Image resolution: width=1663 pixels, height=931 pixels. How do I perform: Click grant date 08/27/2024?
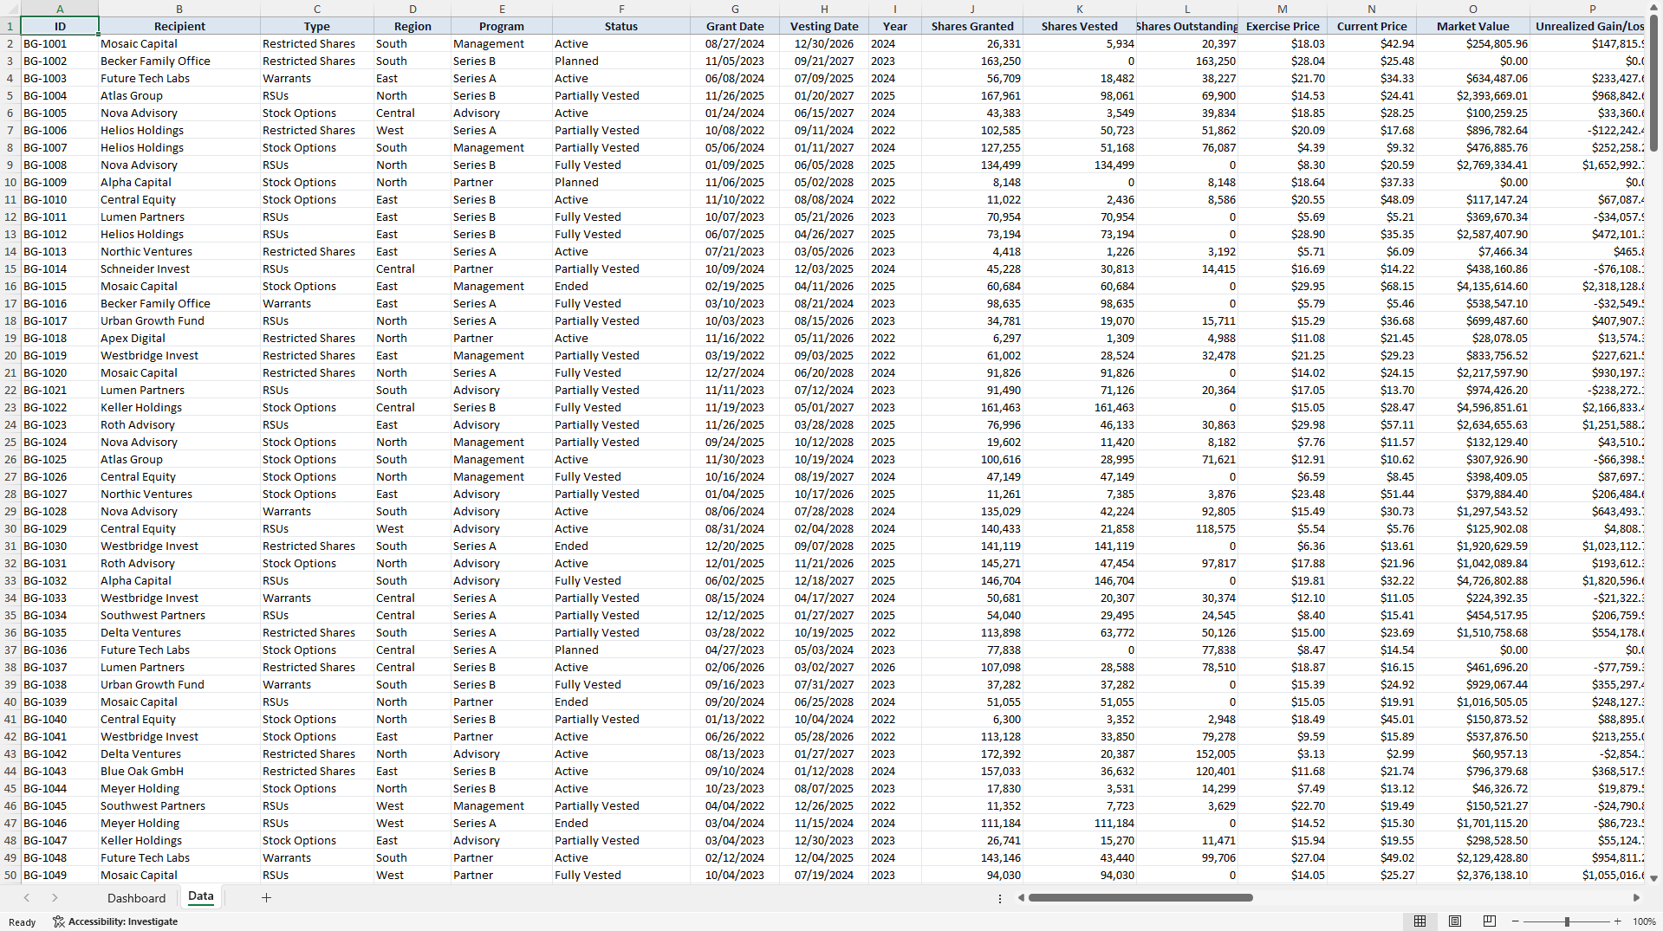[735, 43]
